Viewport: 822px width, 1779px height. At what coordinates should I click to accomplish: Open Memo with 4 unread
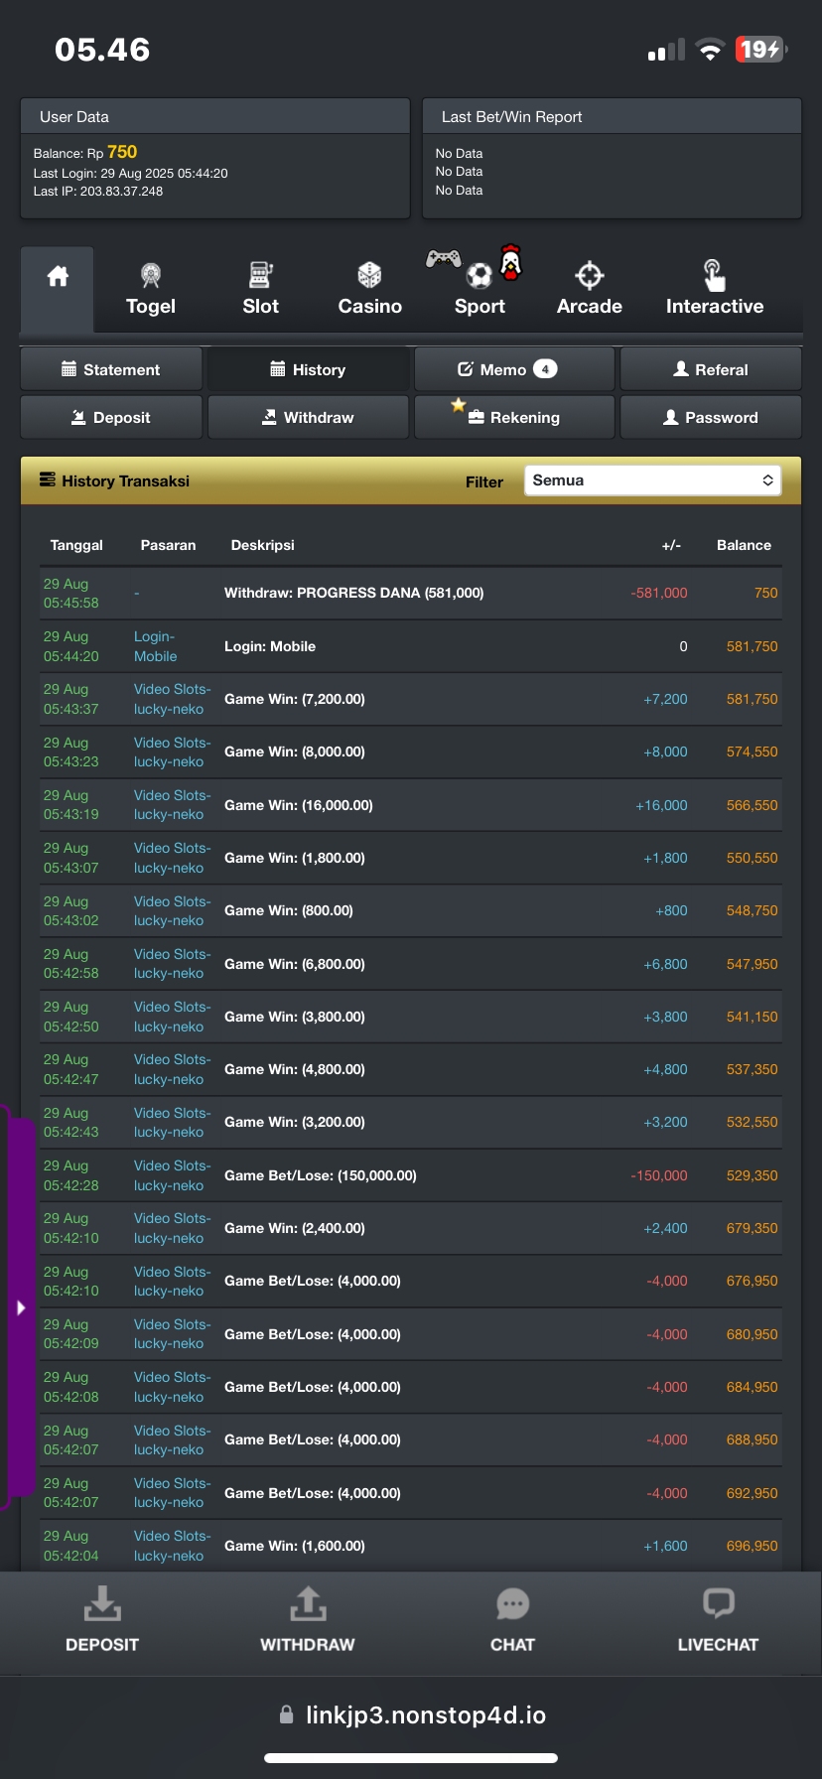point(513,369)
